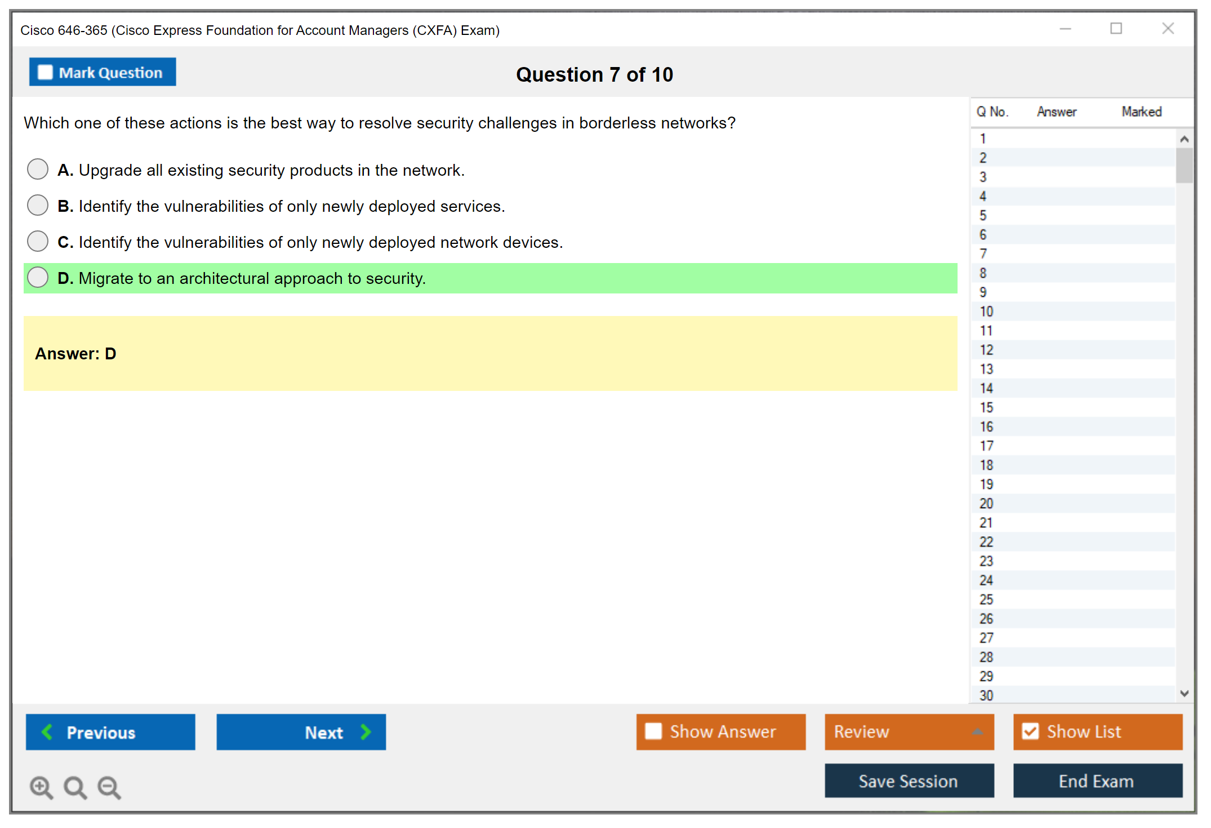Screen dimensions: 1211x828
Task: Select question 12 in the list
Action: [986, 350]
